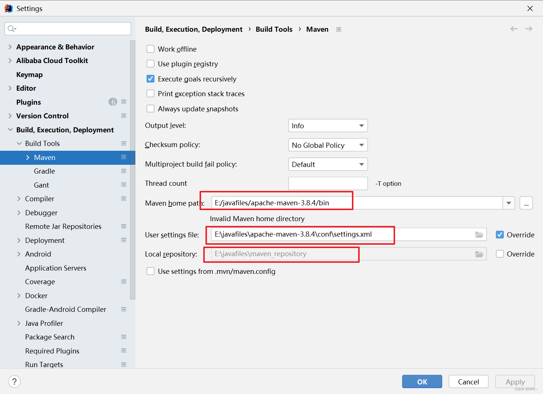
Task: Enable Use plugin registry checkbox
Action: point(151,64)
